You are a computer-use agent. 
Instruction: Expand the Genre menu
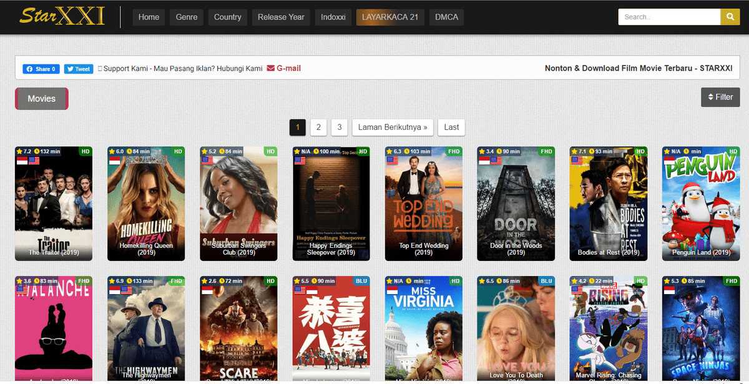187,17
